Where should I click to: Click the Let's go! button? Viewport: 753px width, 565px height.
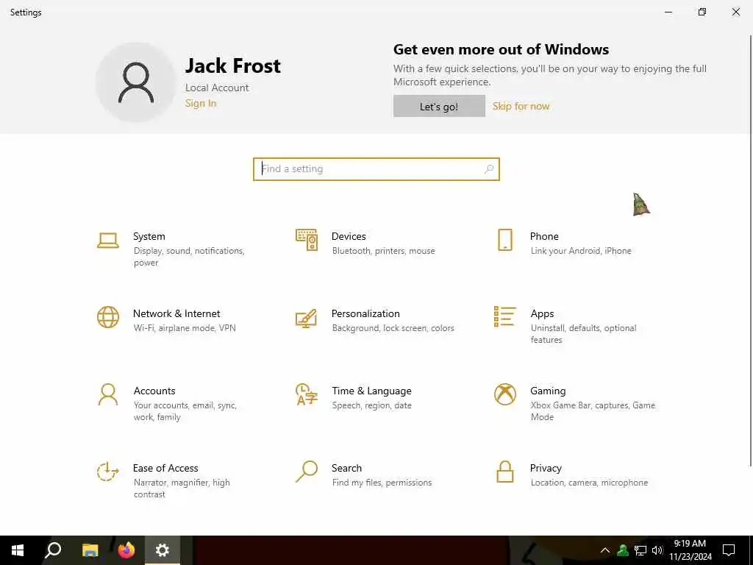pyautogui.click(x=439, y=106)
